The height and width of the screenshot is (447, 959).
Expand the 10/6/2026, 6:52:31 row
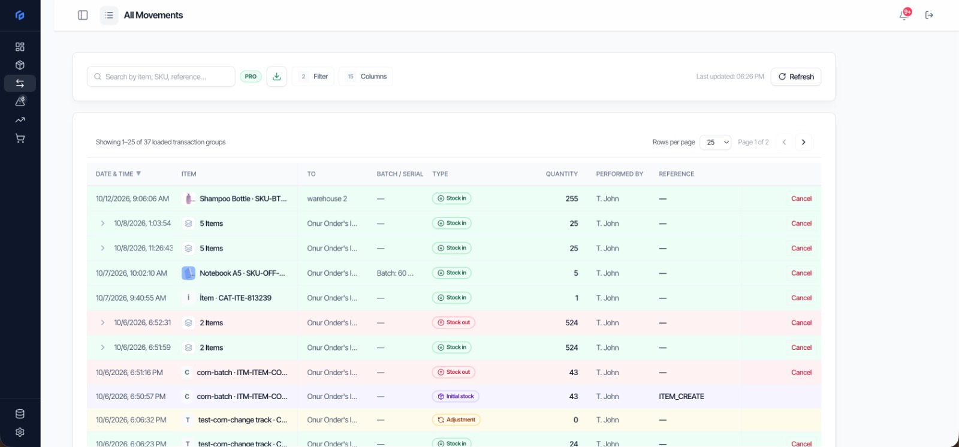[x=102, y=322]
